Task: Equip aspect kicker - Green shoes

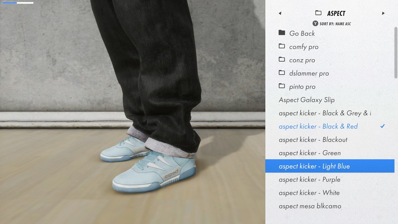Action: click(x=309, y=153)
